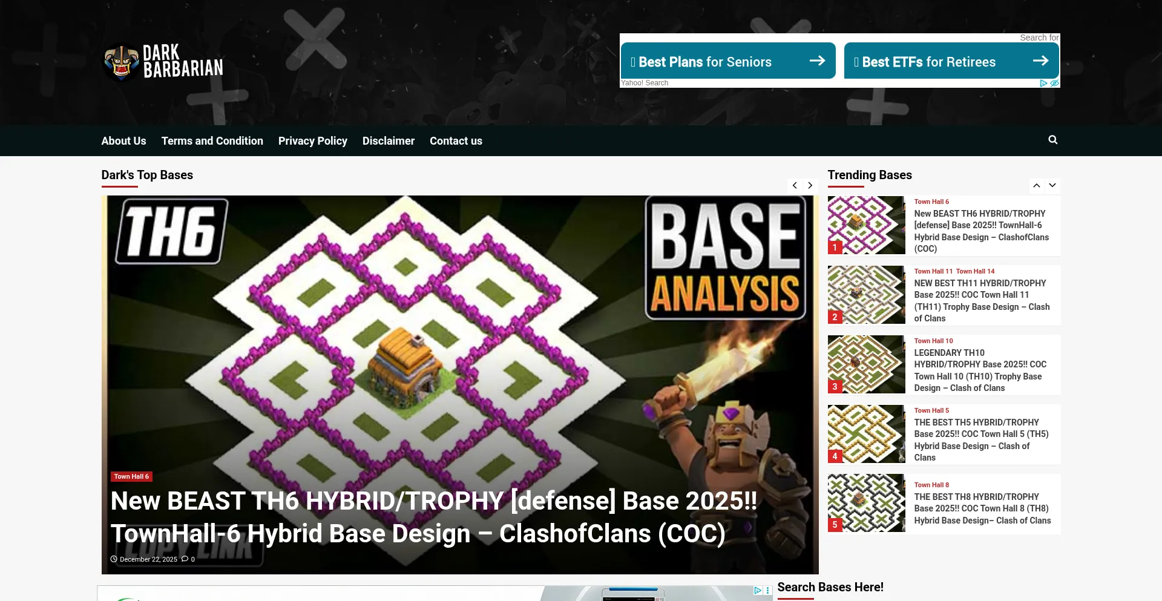Open the search magnifier icon in navbar
Screen dimensions: 1162x601
click(1052, 140)
